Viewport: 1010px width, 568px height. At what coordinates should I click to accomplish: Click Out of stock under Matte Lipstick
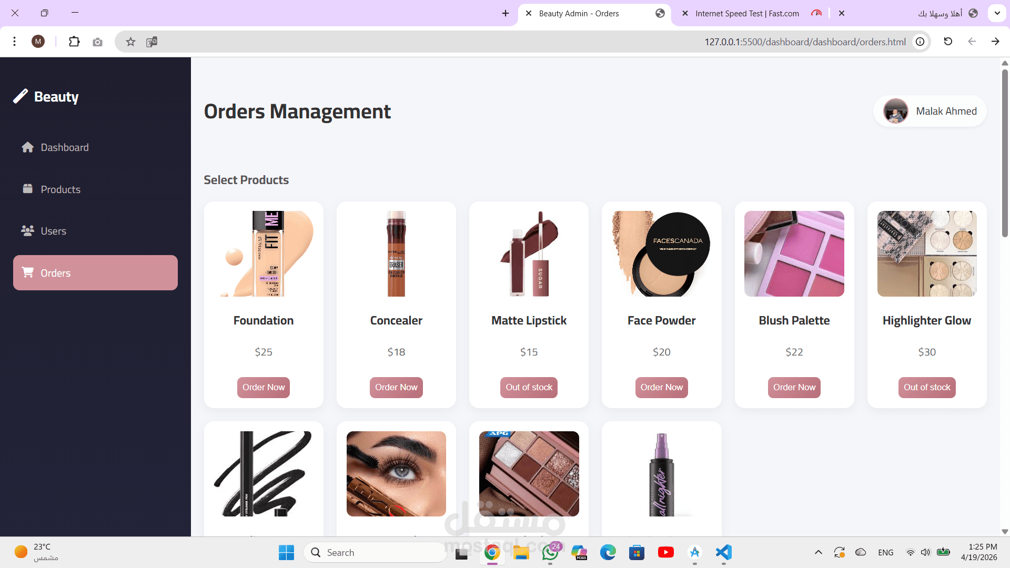pyautogui.click(x=529, y=388)
